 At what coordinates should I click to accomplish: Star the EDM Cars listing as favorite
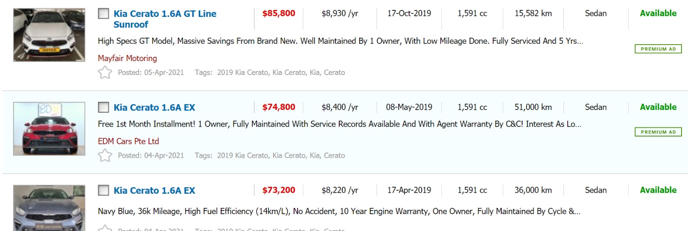[x=105, y=155]
